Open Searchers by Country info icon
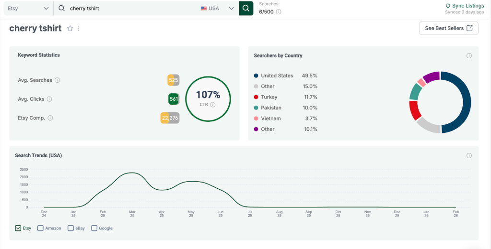Image resolution: width=491 pixels, height=249 pixels. [469, 56]
